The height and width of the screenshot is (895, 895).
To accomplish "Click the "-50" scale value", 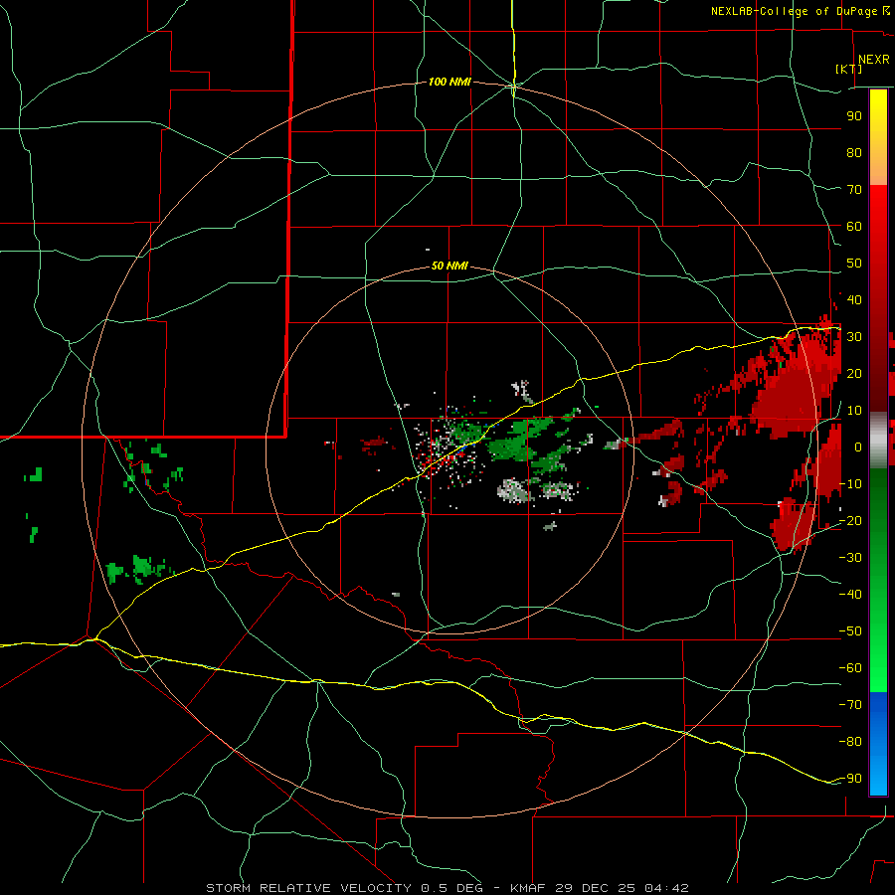I will coord(851,631).
